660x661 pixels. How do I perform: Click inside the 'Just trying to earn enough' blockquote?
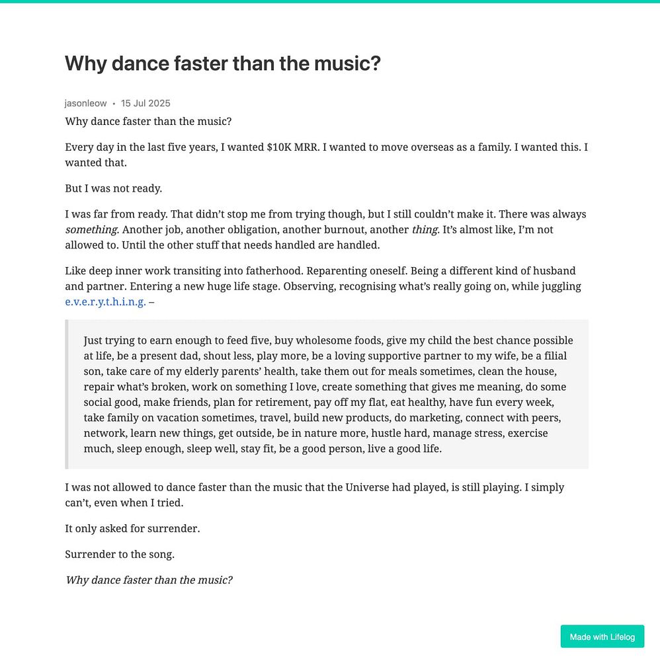(x=328, y=394)
